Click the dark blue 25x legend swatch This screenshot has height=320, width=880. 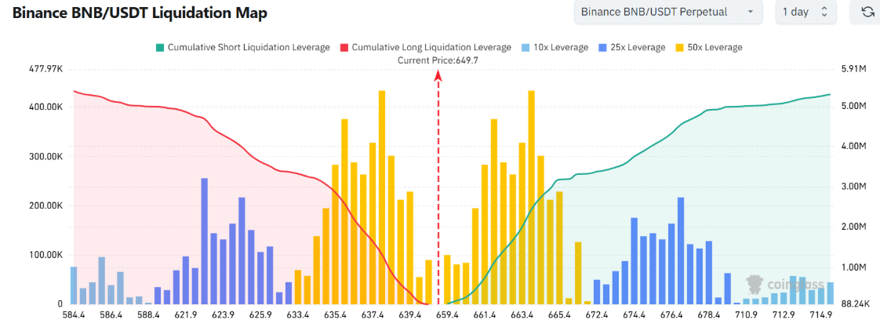tap(602, 47)
